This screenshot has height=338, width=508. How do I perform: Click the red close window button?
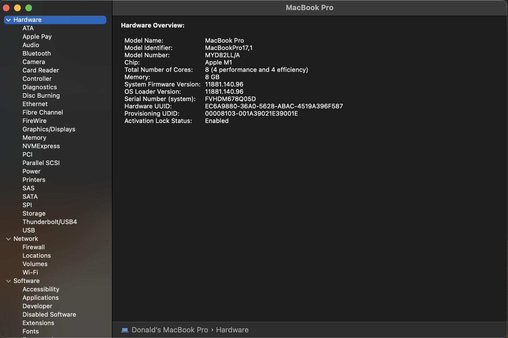pyautogui.click(x=6, y=8)
